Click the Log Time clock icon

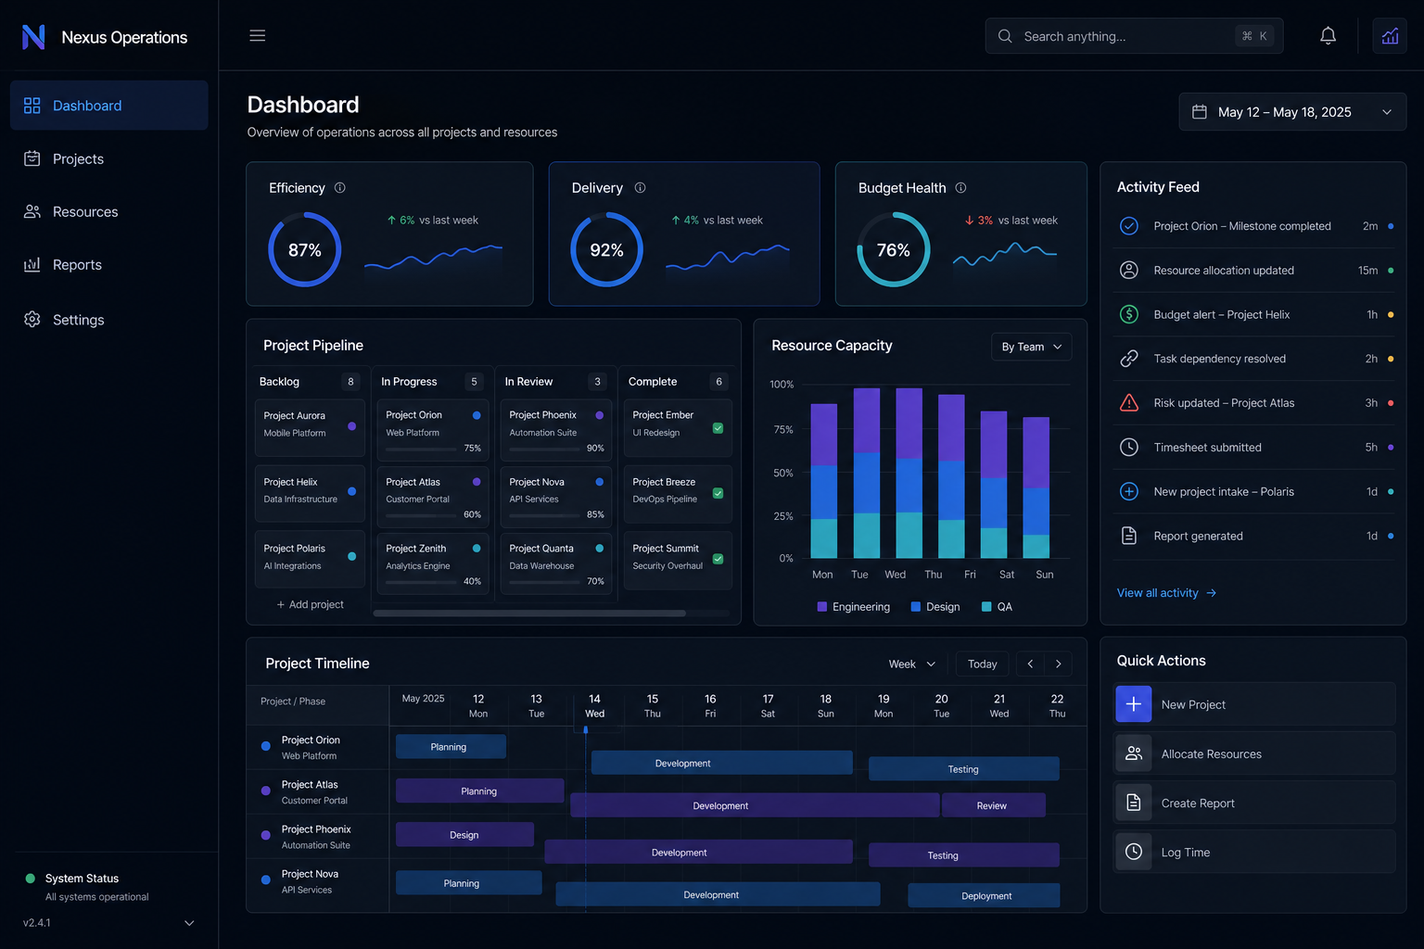[x=1134, y=852]
